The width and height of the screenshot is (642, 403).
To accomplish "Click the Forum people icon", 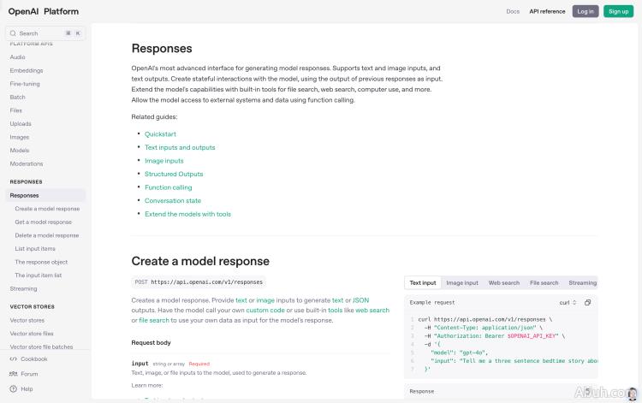I will pos(13,374).
